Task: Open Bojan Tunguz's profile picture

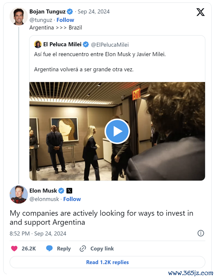Action: (x=19, y=16)
